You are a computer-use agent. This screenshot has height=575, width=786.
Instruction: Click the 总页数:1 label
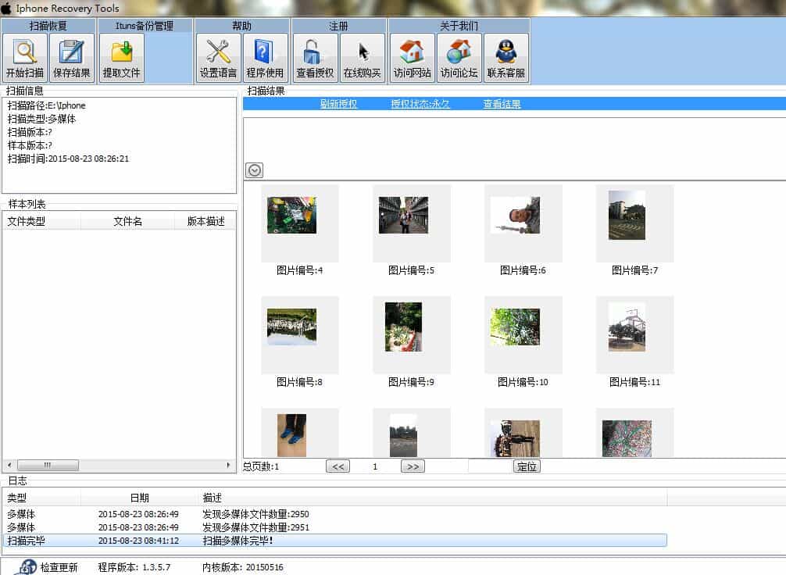tap(261, 466)
